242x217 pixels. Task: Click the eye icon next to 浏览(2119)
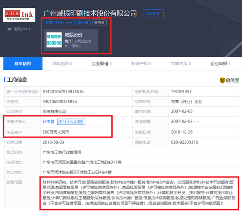(x=9, y=29)
